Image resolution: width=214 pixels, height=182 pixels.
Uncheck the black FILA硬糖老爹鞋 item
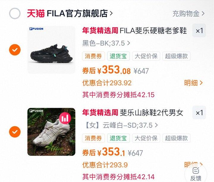point(15,50)
